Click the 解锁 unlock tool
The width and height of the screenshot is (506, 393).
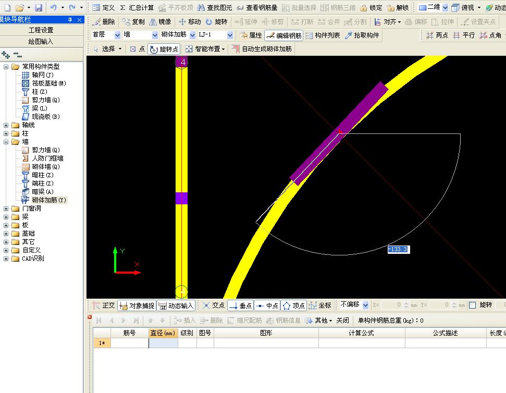398,7
